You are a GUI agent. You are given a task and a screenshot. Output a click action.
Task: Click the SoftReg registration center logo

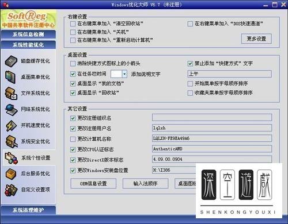click(x=28, y=20)
